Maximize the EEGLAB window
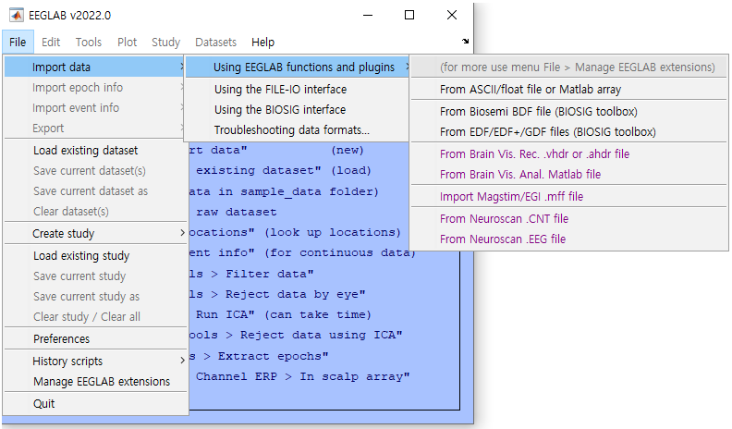 [409, 16]
